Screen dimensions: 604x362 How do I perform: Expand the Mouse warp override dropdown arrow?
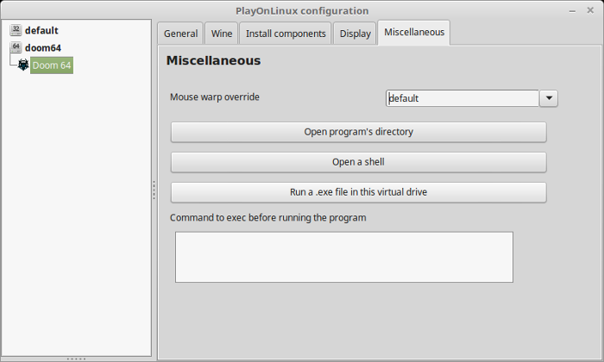[549, 98]
